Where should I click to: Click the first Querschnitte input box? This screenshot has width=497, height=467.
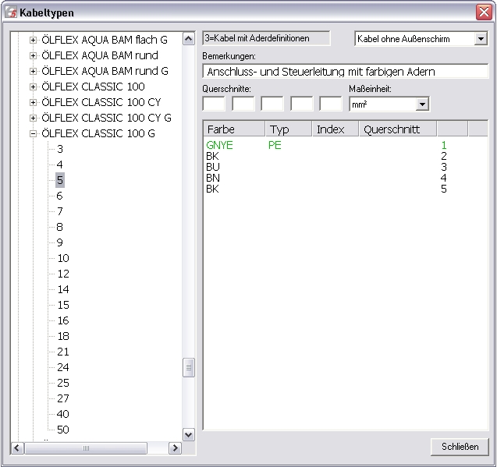214,104
